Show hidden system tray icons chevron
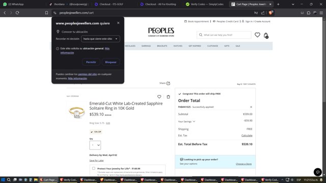 pos(282,179)
